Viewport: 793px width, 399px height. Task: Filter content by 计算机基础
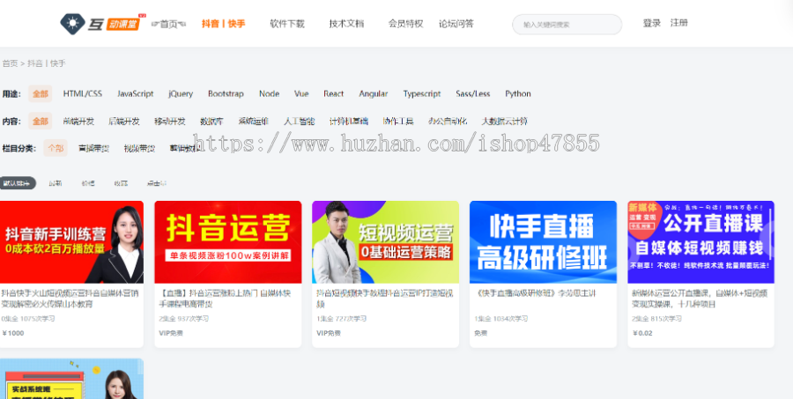[x=349, y=121]
